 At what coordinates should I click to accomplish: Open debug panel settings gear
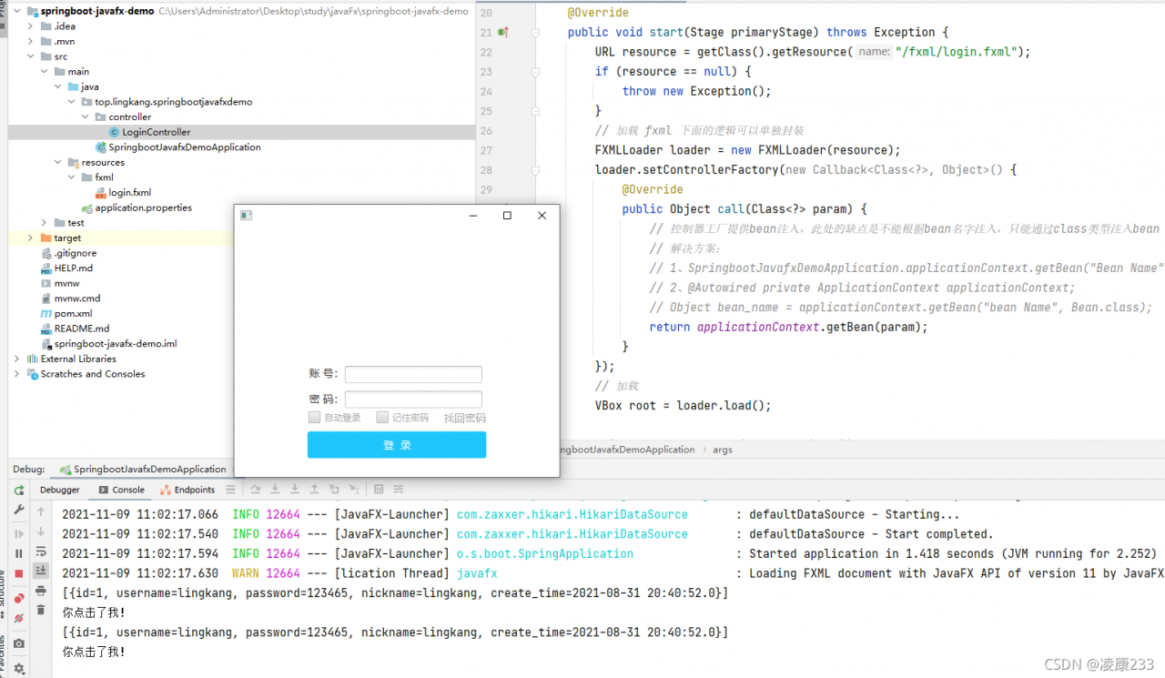click(x=18, y=668)
